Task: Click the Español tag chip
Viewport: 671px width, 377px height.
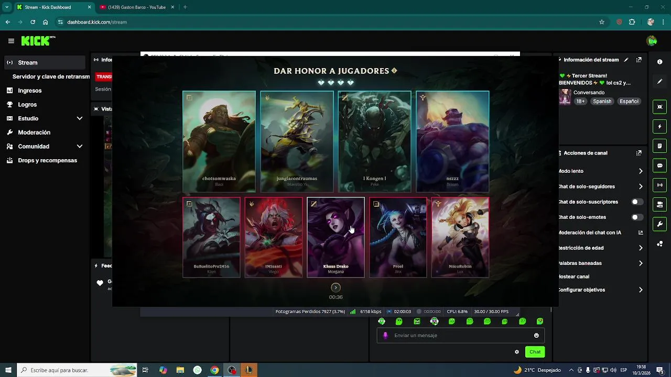Action: pyautogui.click(x=629, y=101)
